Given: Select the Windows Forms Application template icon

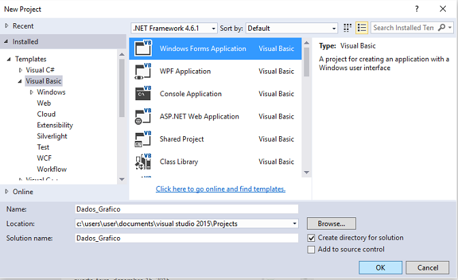Looking at the screenshot, I should coord(143,48).
